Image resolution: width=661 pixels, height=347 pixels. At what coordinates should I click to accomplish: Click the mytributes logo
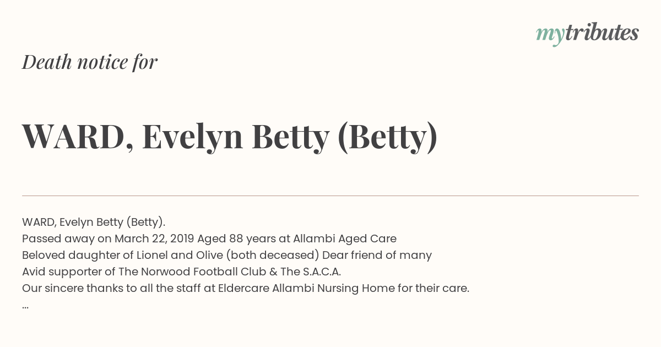587,34
